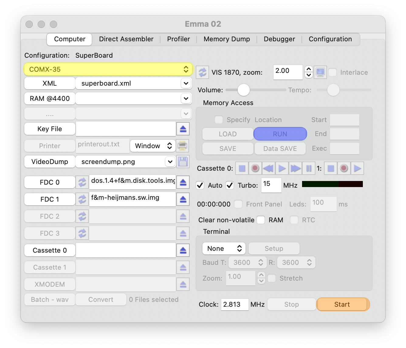
Task: Click the VideoDump button
Action: point(50,162)
